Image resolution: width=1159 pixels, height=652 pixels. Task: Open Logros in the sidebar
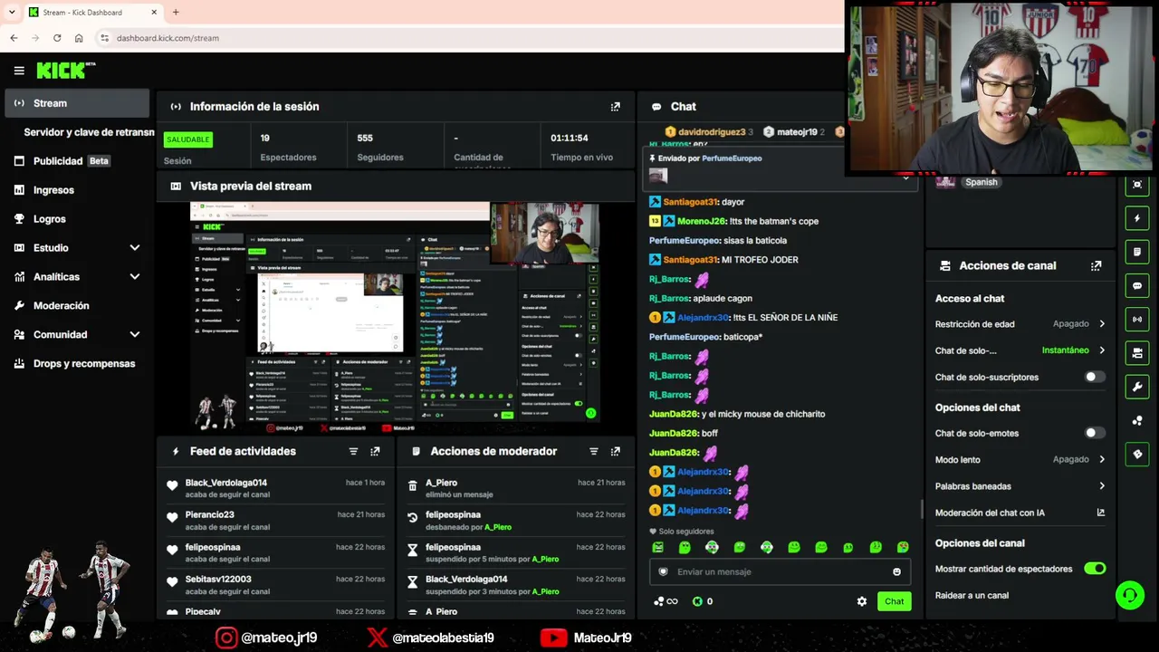pyautogui.click(x=77, y=219)
